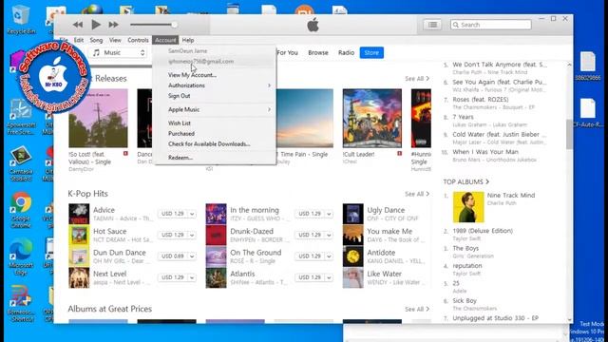Open purchase options arrow for Drunk-Dazed
Viewport: 608px width, 342px height.
tap(329, 235)
